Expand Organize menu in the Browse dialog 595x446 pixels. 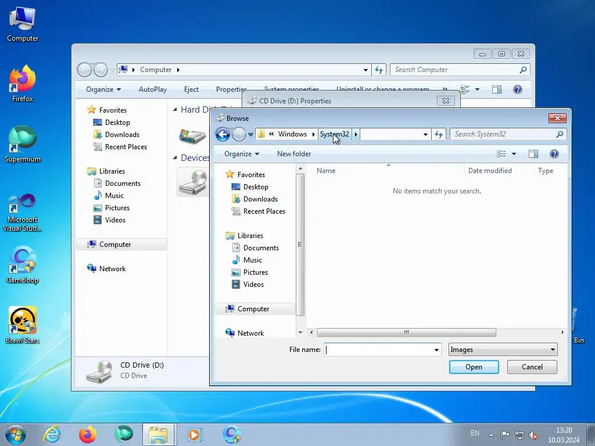point(242,153)
